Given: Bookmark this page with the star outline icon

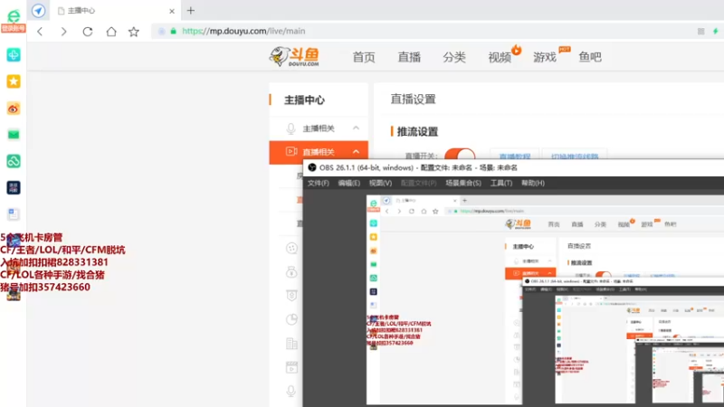Looking at the screenshot, I should click(x=134, y=32).
